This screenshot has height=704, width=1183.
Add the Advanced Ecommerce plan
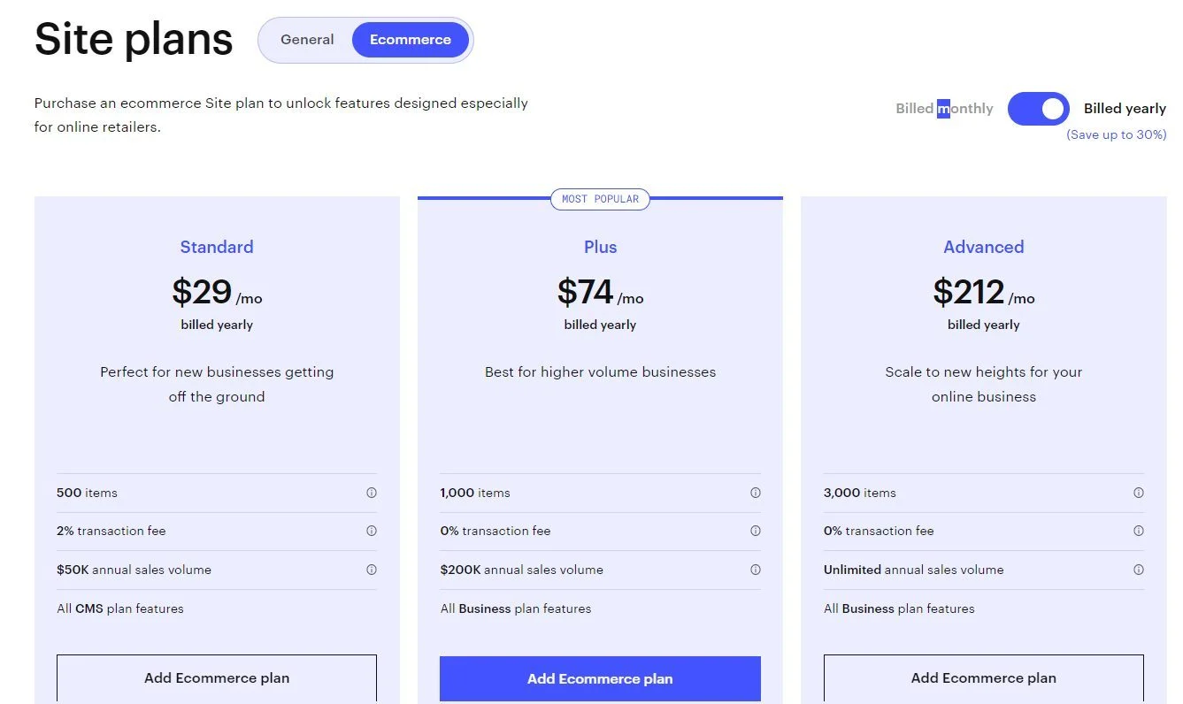[x=983, y=677]
